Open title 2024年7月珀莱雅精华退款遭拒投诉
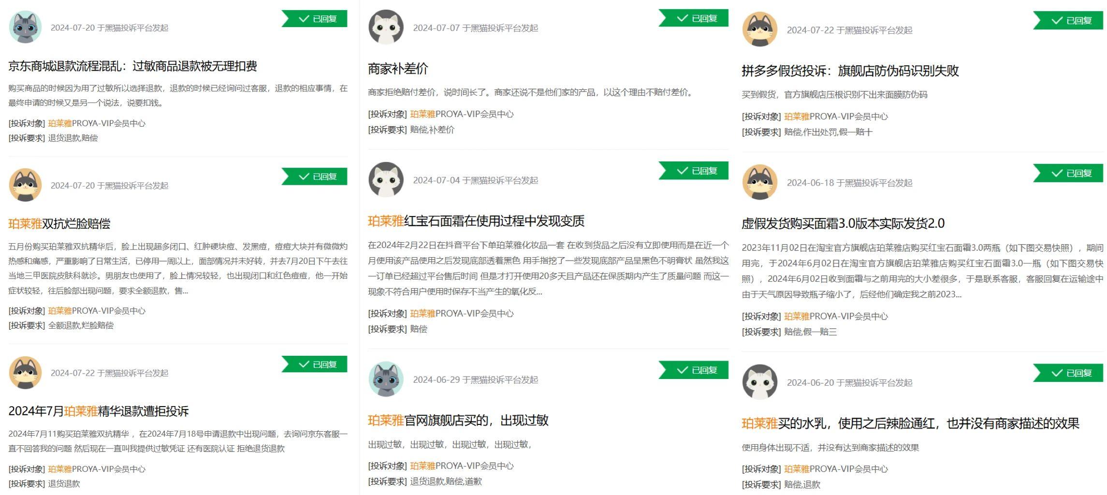 coord(98,411)
